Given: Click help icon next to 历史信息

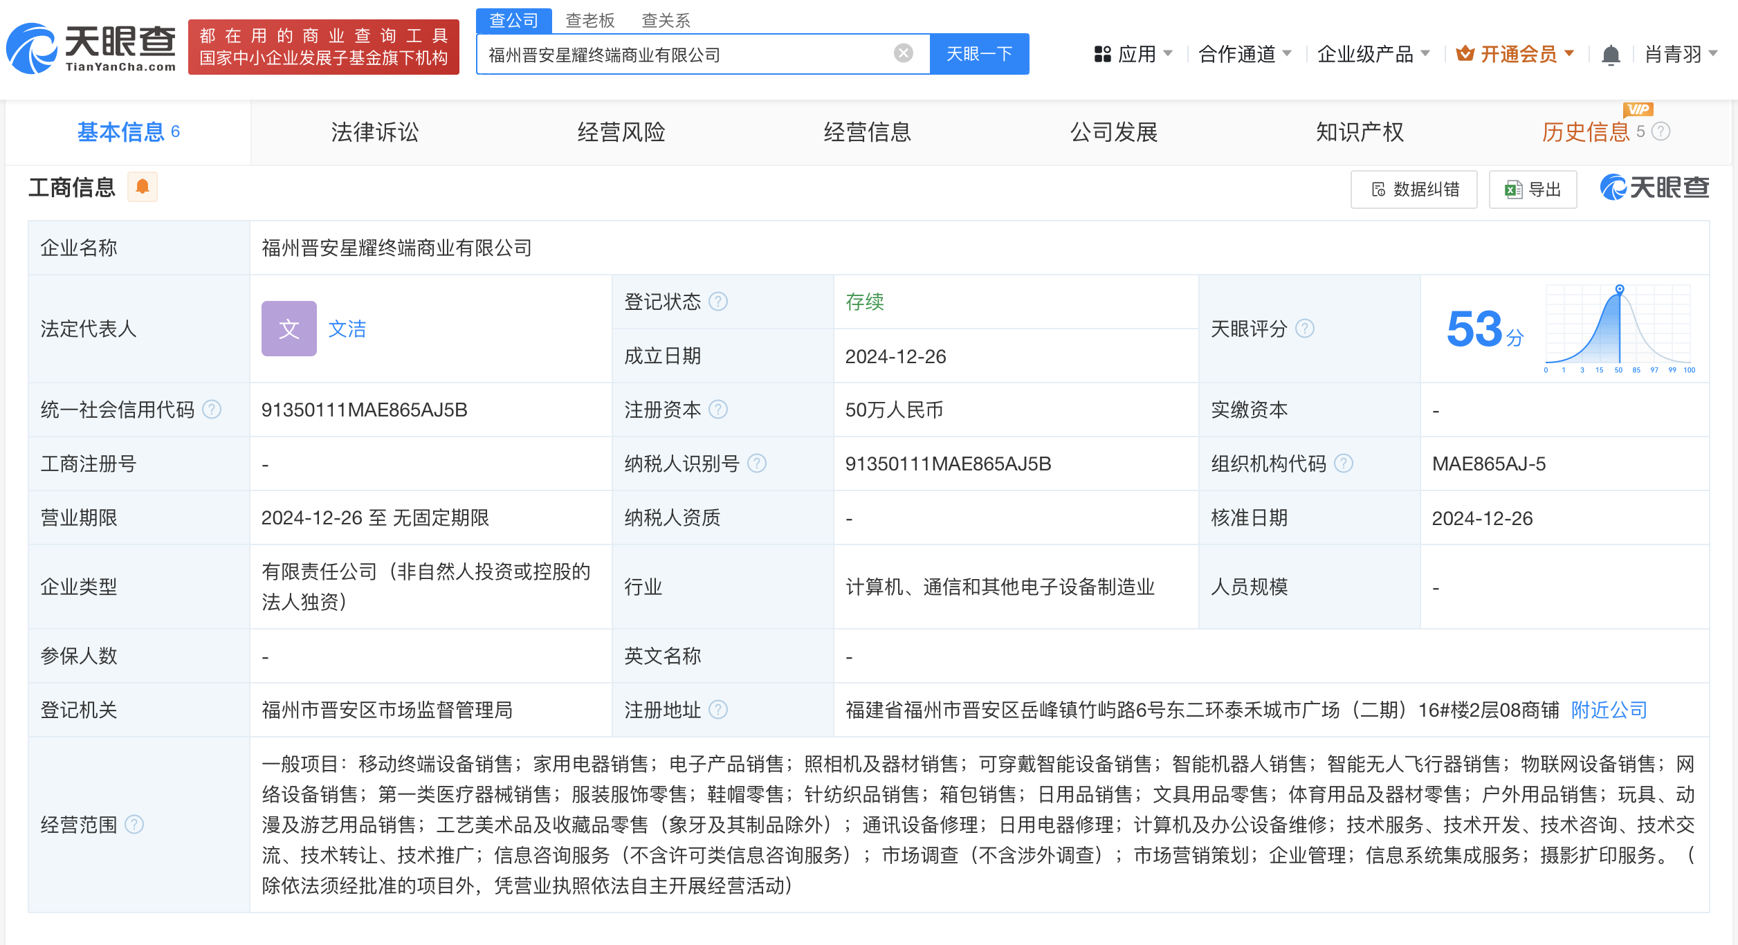Looking at the screenshot, I should click(1661, 131).
